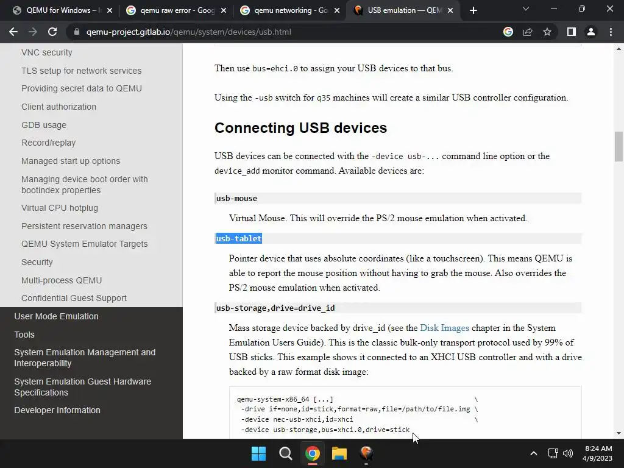Open System Emulation Management and Interoperability

85,358
